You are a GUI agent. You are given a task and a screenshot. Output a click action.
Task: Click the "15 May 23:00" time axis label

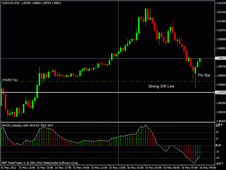point(117,168)
